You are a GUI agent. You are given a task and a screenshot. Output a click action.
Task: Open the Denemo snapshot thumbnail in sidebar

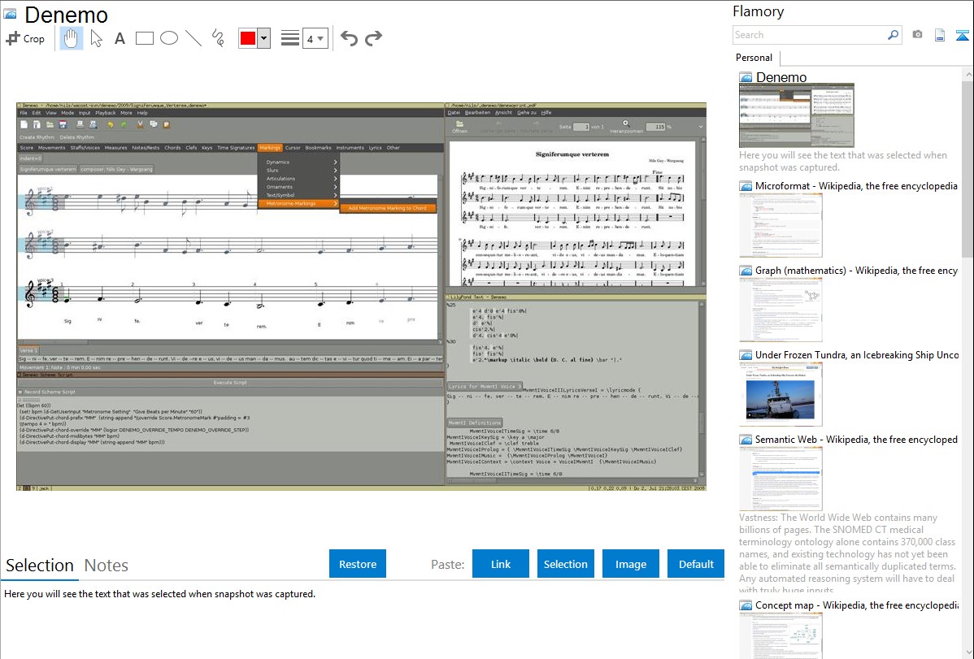pos(796,115)
